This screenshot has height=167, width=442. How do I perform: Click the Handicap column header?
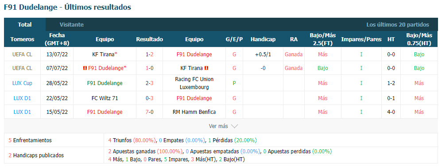[263, 39]
